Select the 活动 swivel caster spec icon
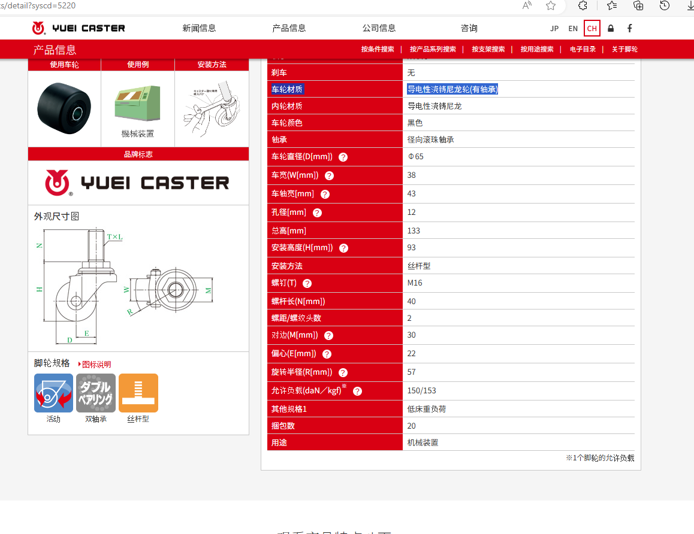Image resolution: width=694 pixels, height=534 pixels. point(53,393)
